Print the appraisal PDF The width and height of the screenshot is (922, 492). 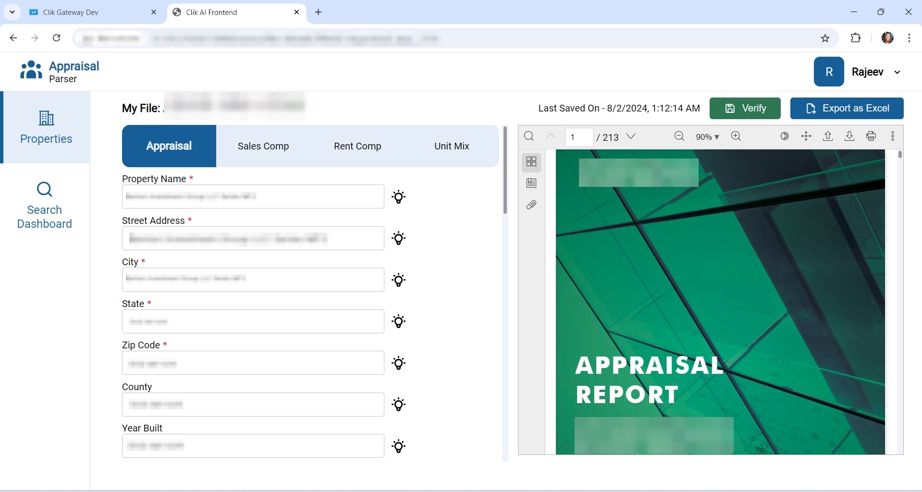(871, 136)
